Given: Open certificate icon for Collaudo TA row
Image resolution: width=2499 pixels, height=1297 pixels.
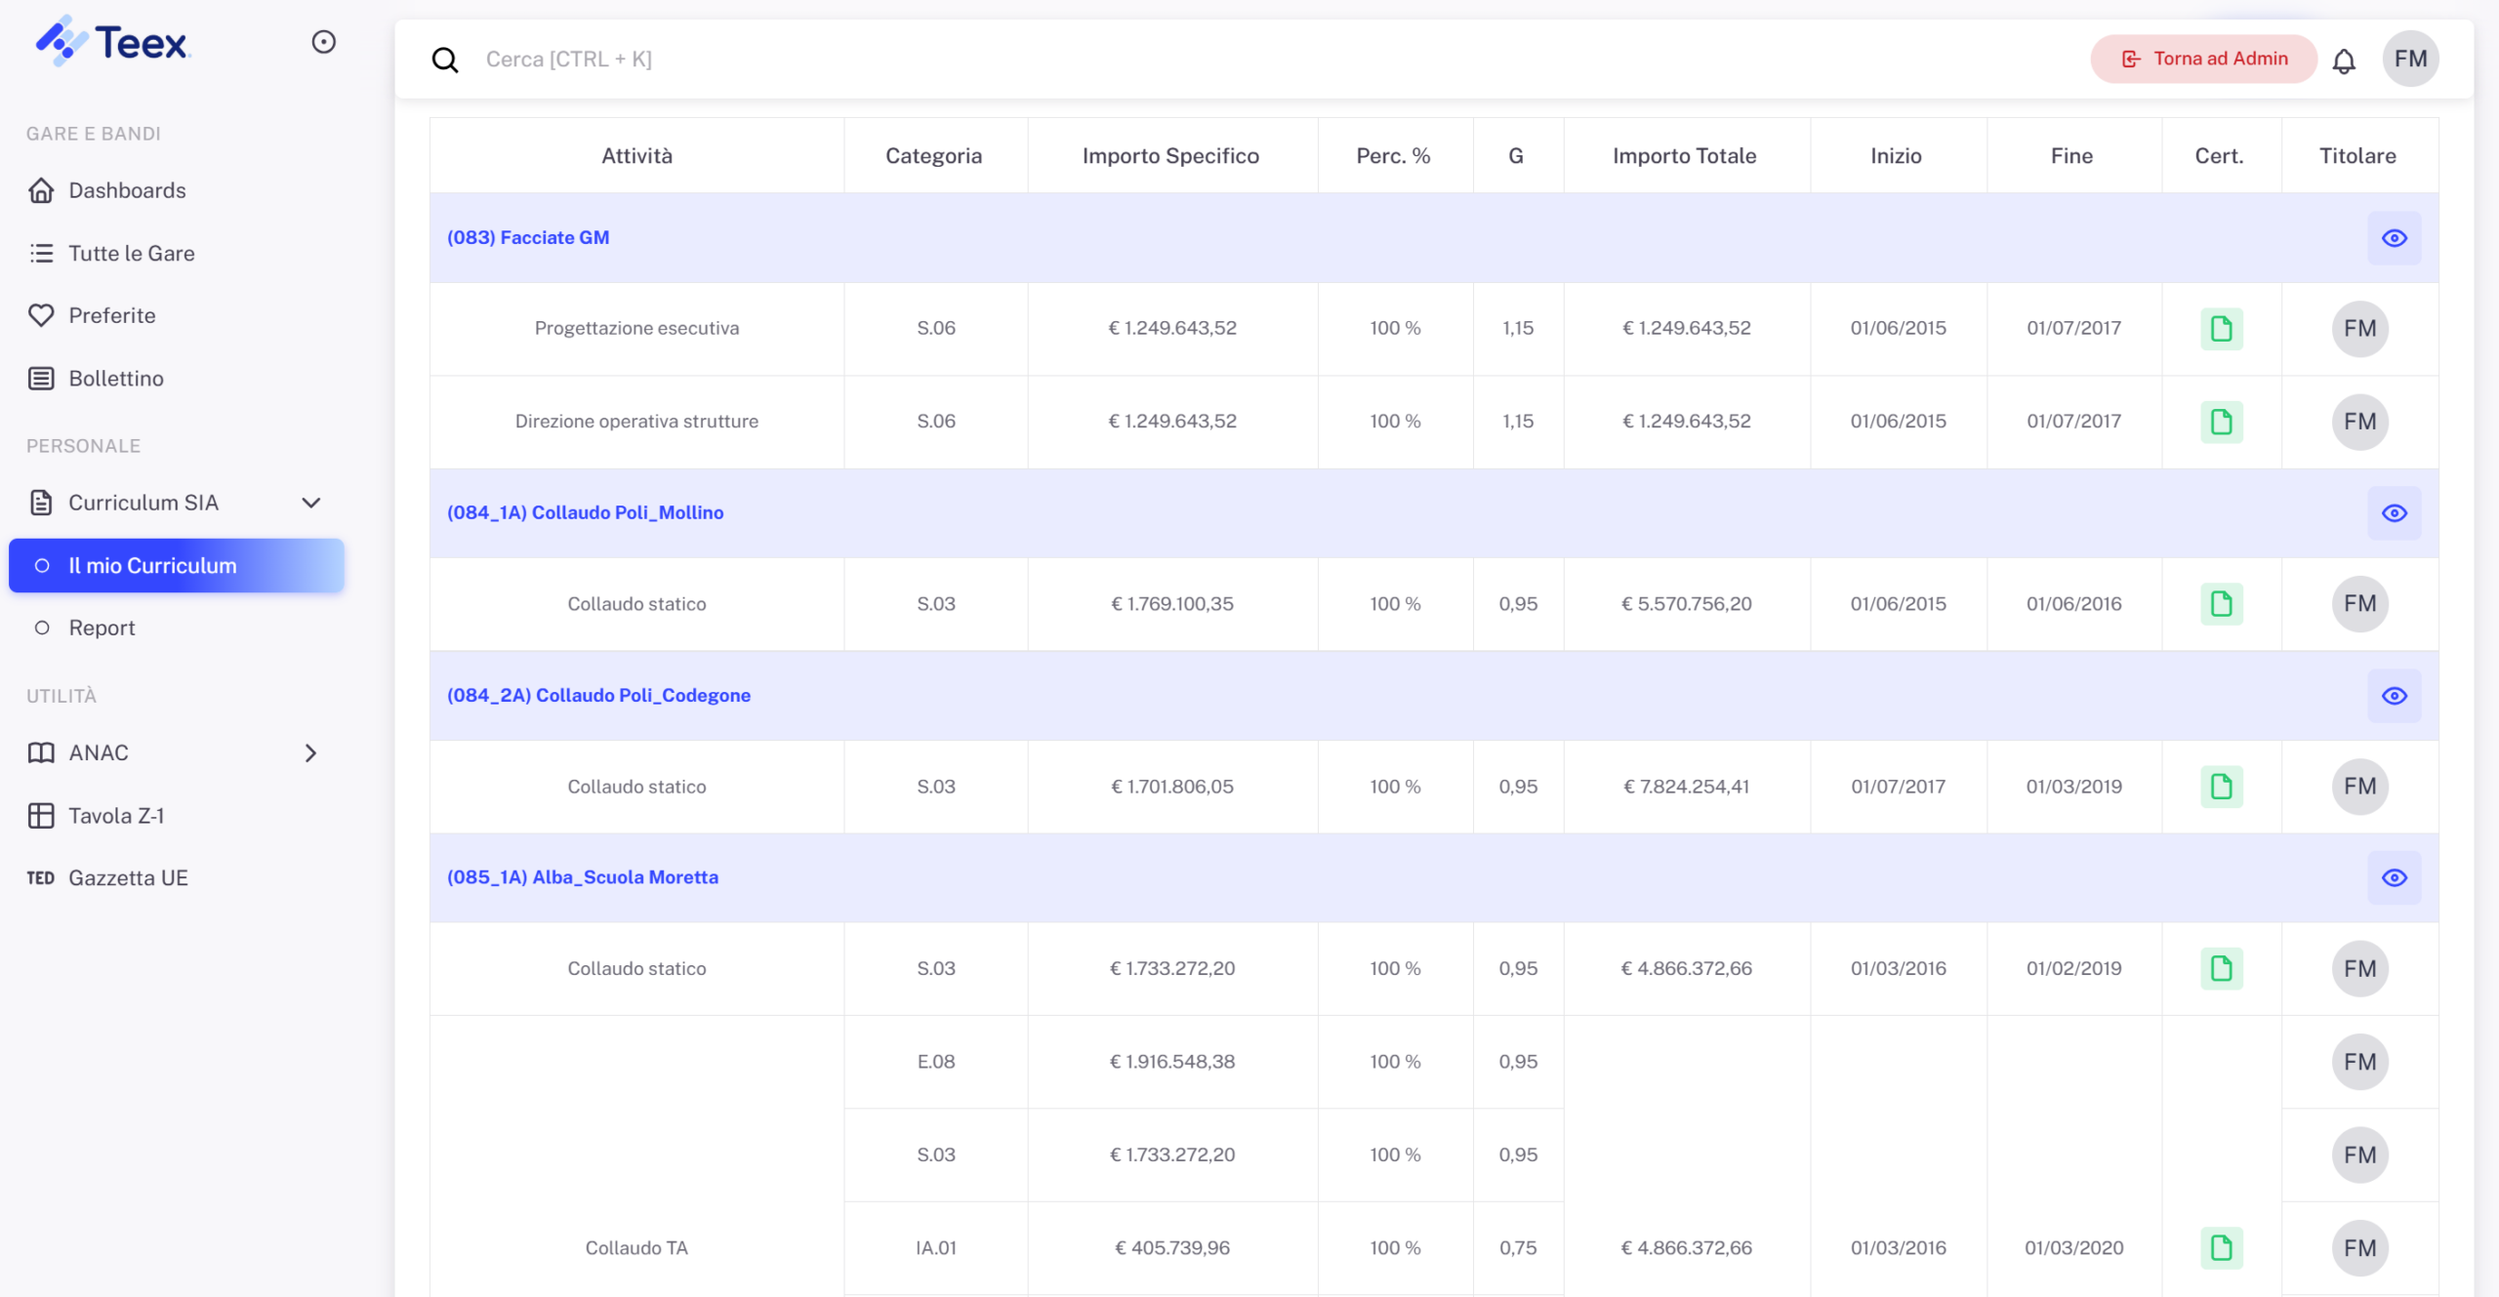Looking at the screenshot, I should (x=2221, y=1247).
